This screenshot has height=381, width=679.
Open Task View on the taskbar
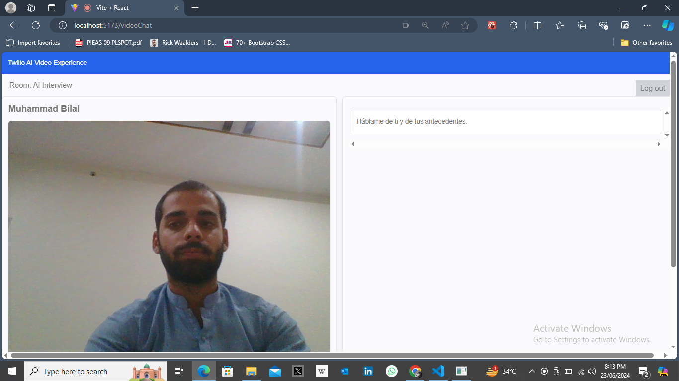pos(179,371)
